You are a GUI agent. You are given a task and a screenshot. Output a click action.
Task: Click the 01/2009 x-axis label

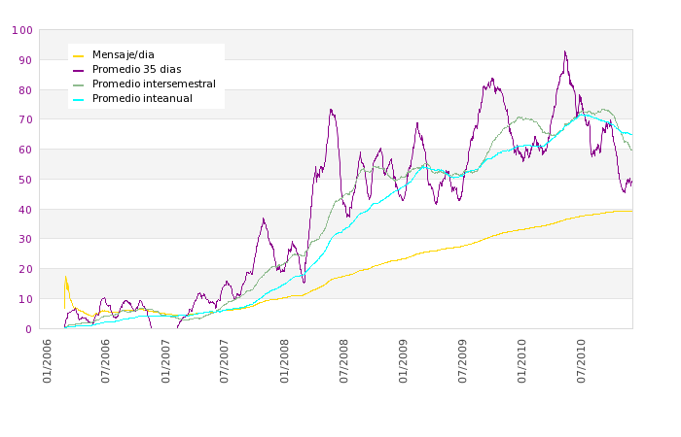[x=404, y=359]
